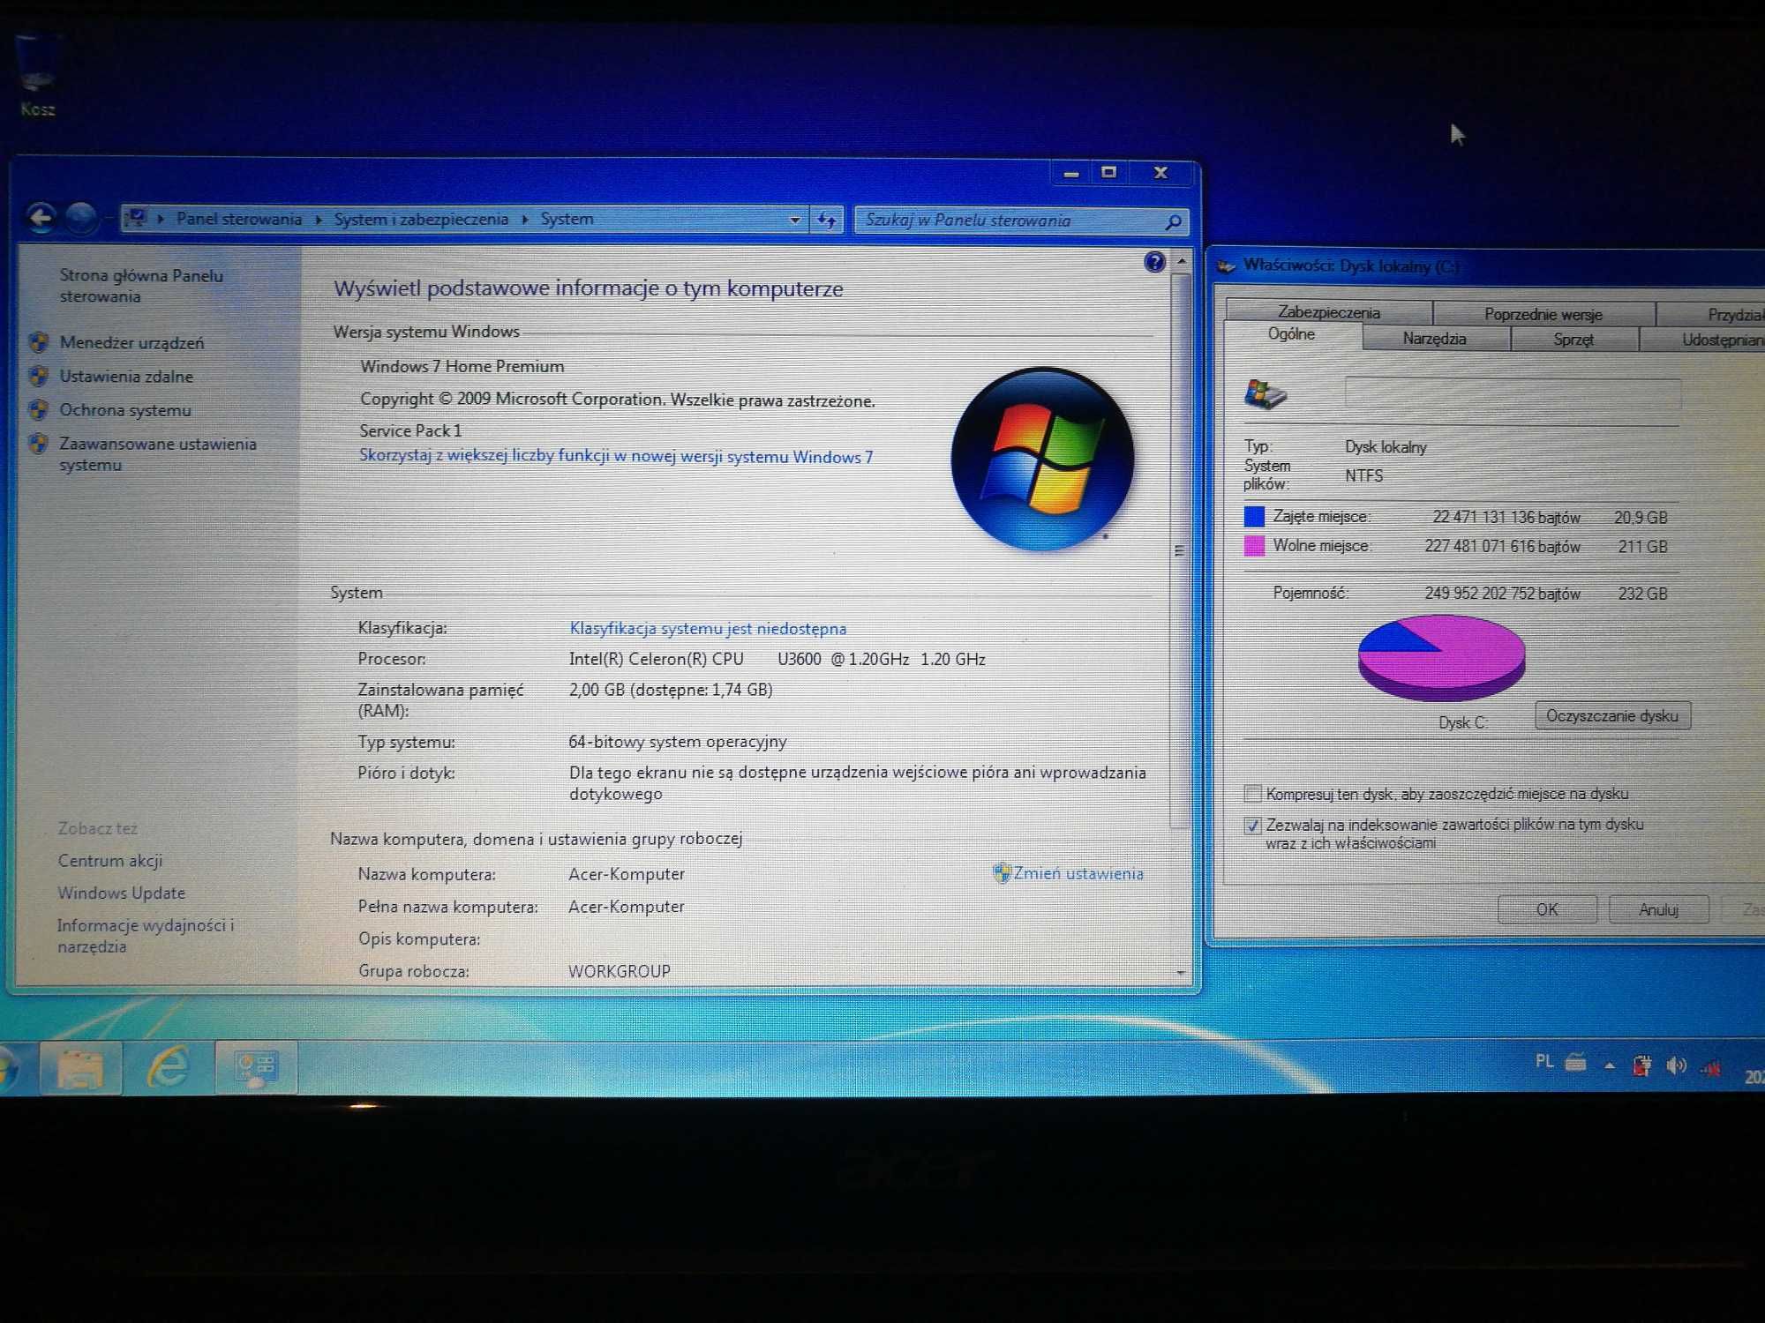
Task: Open Klasyfikacja systemu jest niedostępna link
Action: pyautogui.click(x=708, y=628)
